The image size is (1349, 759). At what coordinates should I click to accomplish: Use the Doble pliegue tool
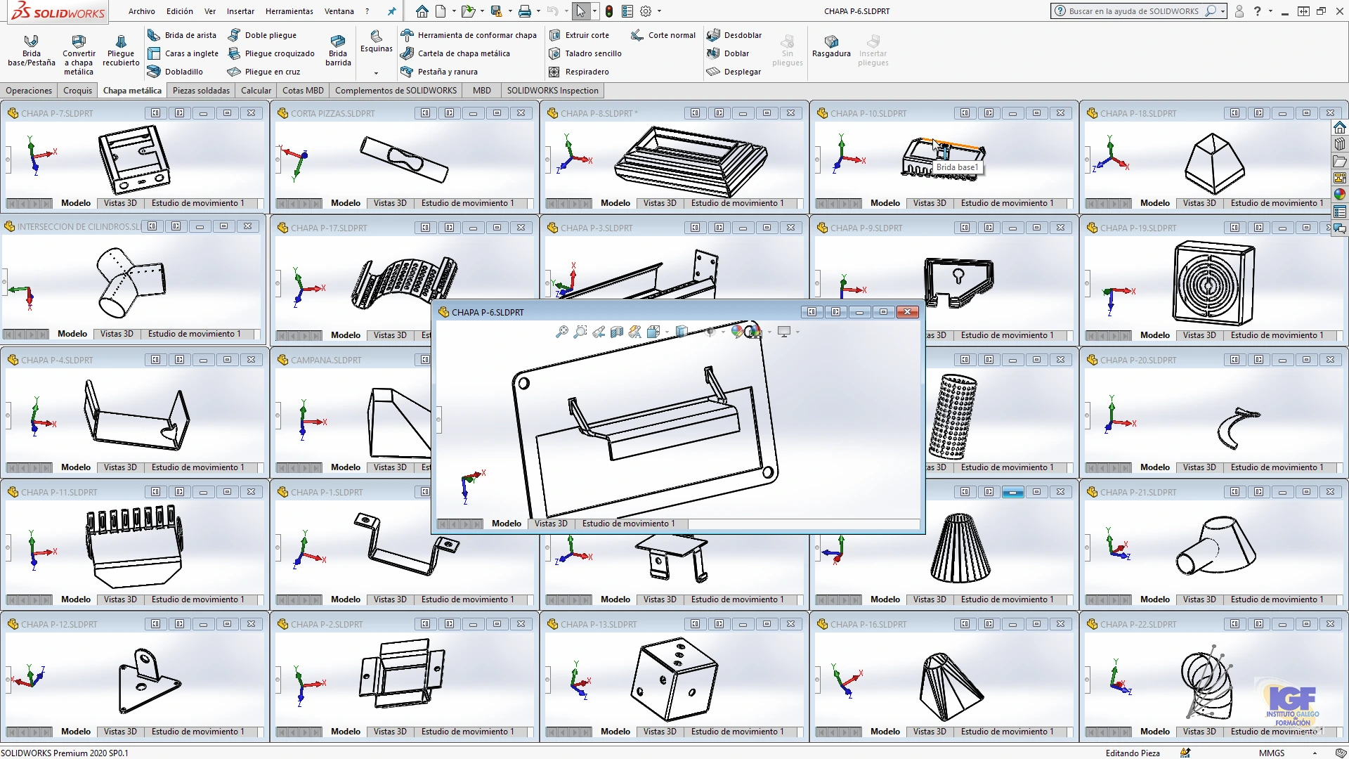click(263, 35)
